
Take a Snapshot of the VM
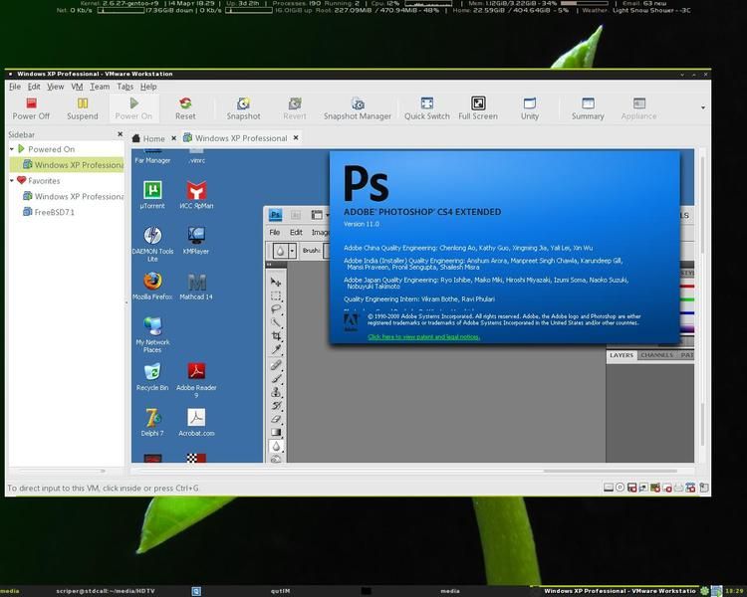point(243,108)
